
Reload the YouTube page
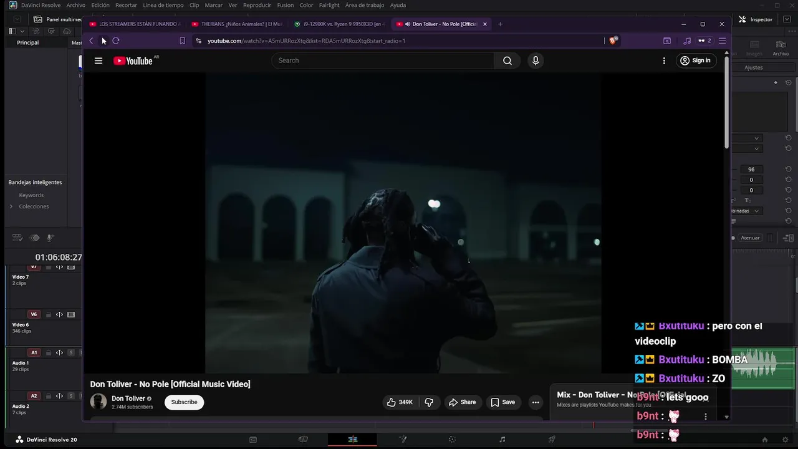click(116, 41)
